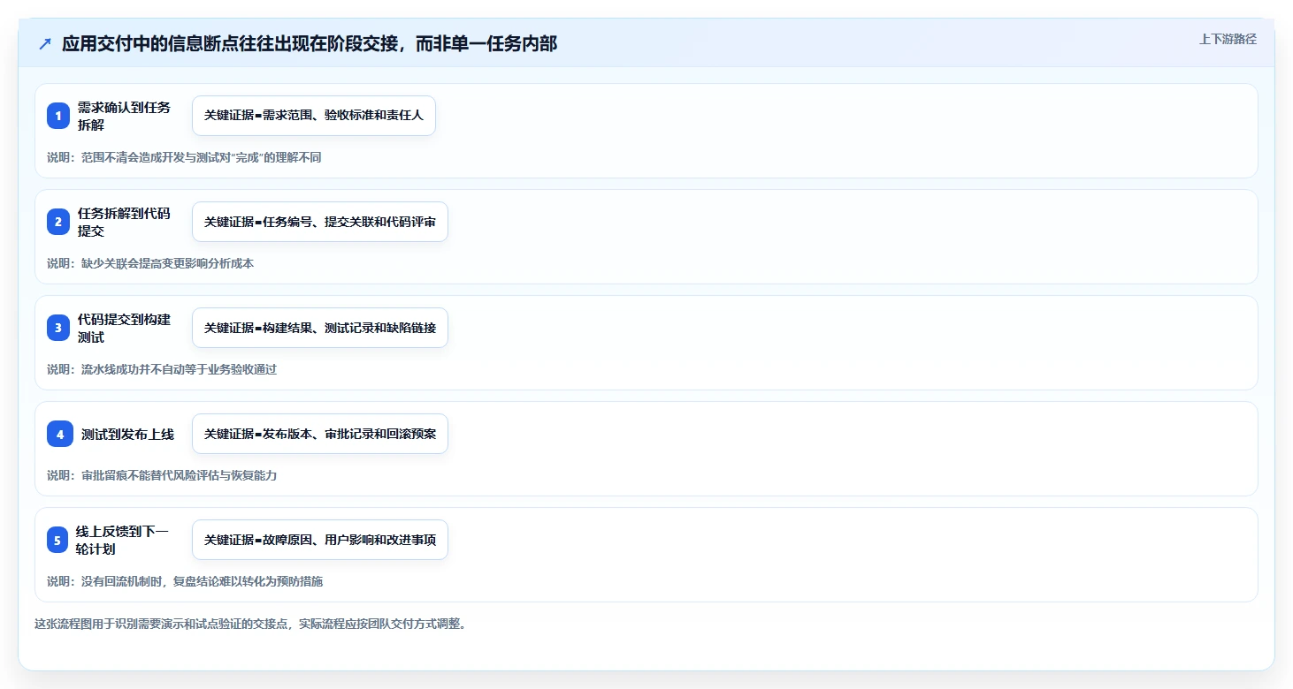Select the 测试到发布上线 step title
The height and width of the screenshot is (689, 1293).
127,434
